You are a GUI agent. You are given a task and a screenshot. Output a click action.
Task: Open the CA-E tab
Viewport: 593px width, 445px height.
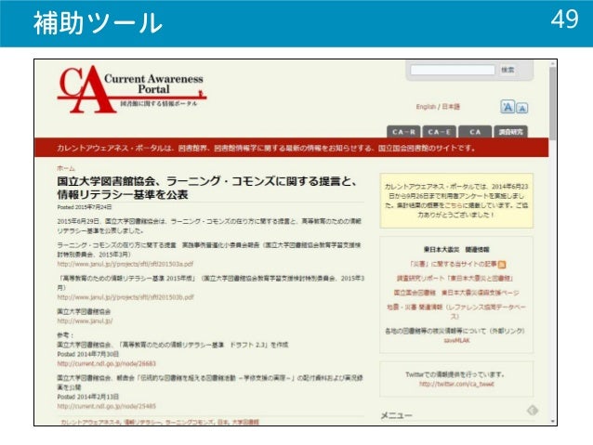point(439,132)
